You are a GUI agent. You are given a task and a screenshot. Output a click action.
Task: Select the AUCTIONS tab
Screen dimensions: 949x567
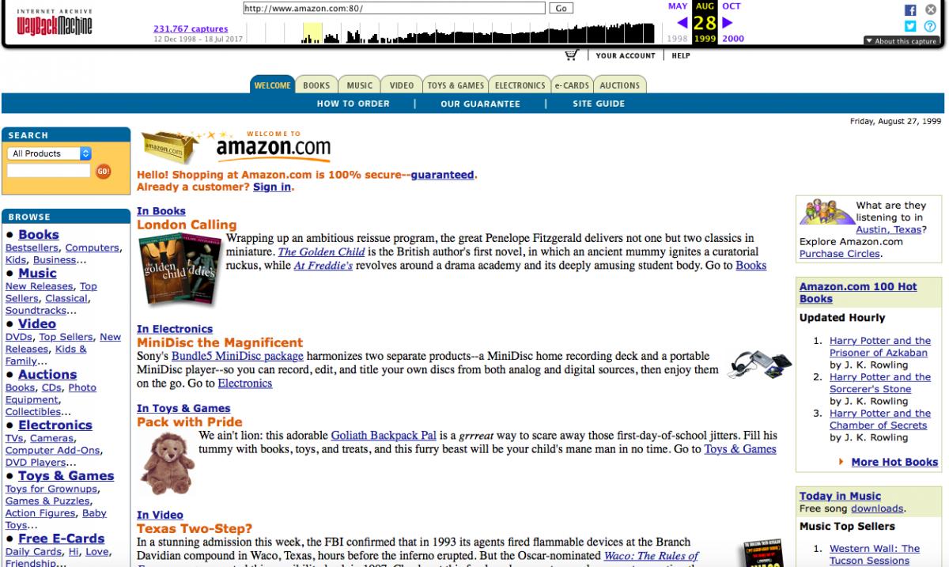coord(620,85)
